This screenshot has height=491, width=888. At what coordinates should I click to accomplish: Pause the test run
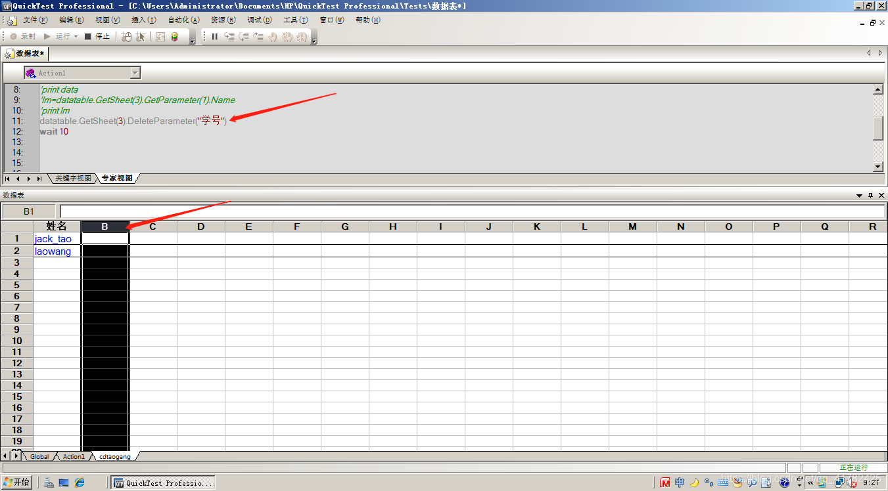click(x=215, y=37)
